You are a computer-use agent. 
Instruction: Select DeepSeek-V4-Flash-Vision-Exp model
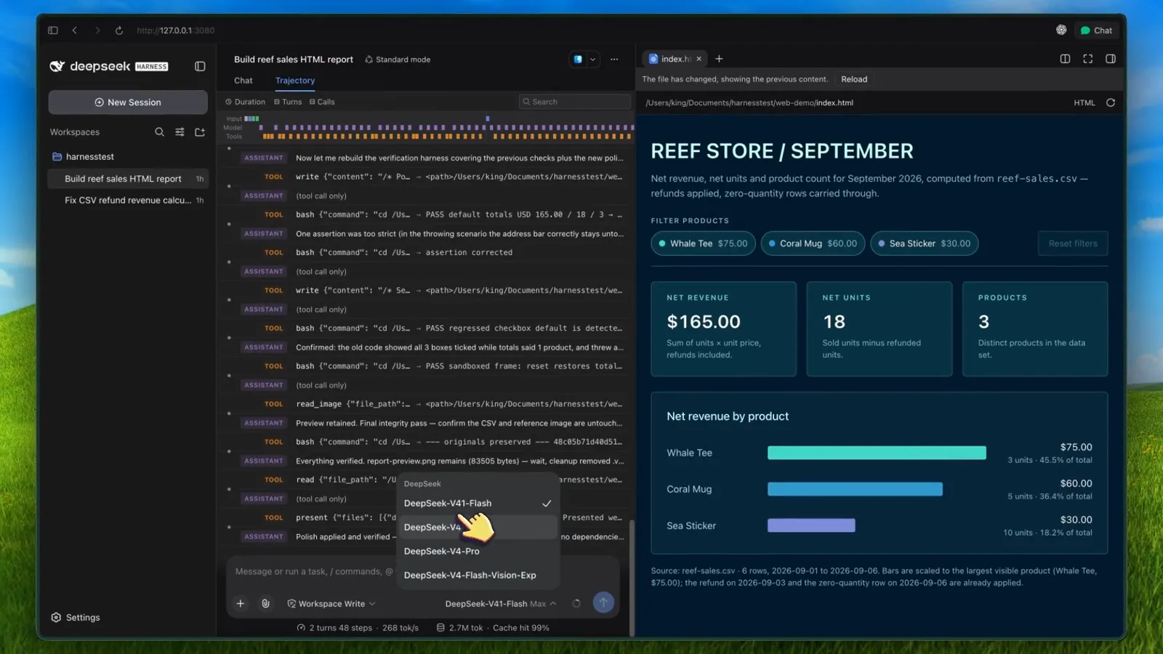click(478, 576)
